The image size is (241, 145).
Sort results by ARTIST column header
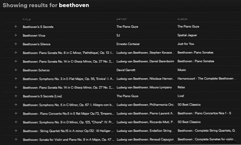coord(121,19)
